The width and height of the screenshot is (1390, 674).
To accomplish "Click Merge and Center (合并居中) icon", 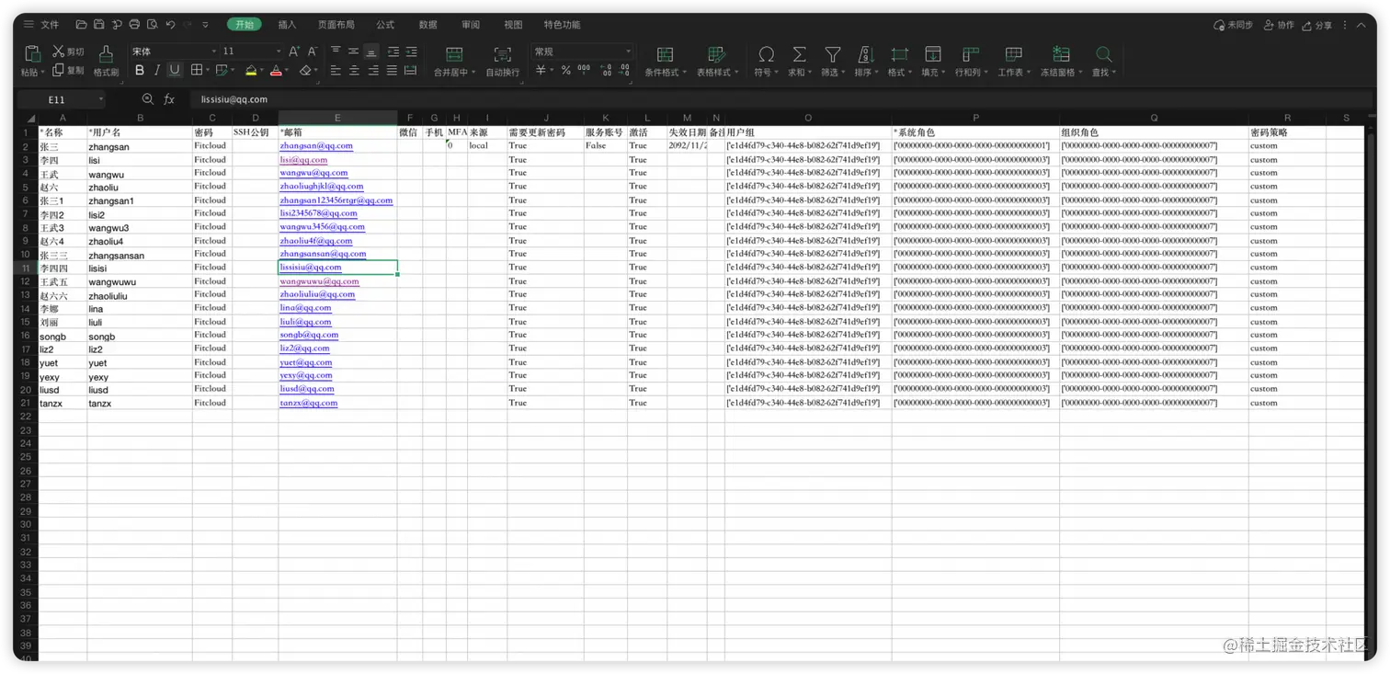I will [454, 54].
